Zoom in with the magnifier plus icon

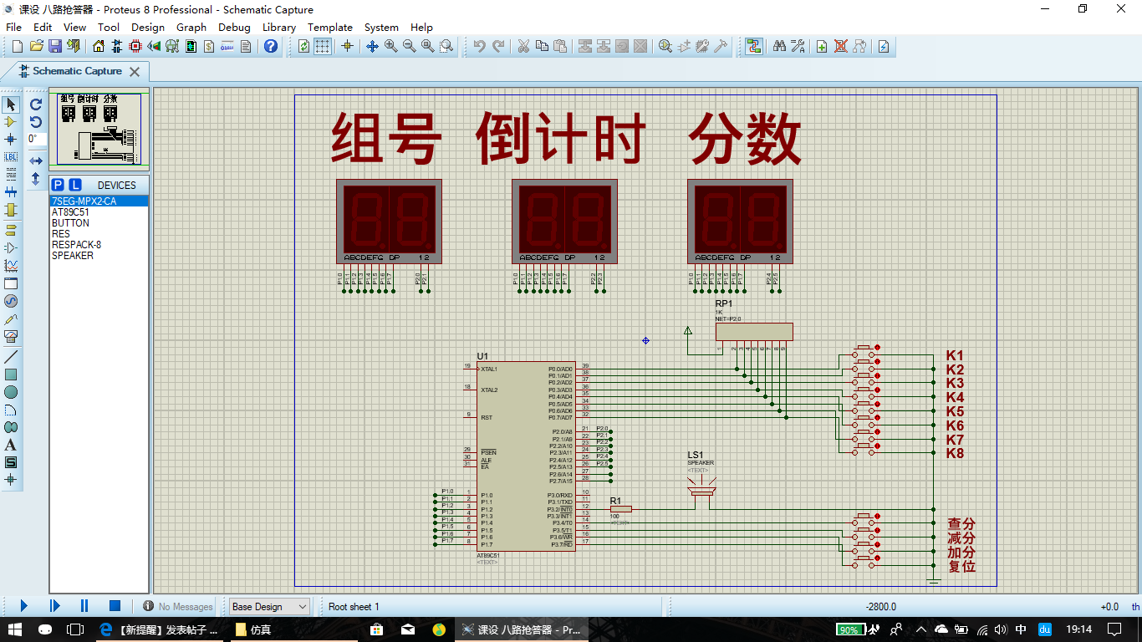click(x=391, y=46)
